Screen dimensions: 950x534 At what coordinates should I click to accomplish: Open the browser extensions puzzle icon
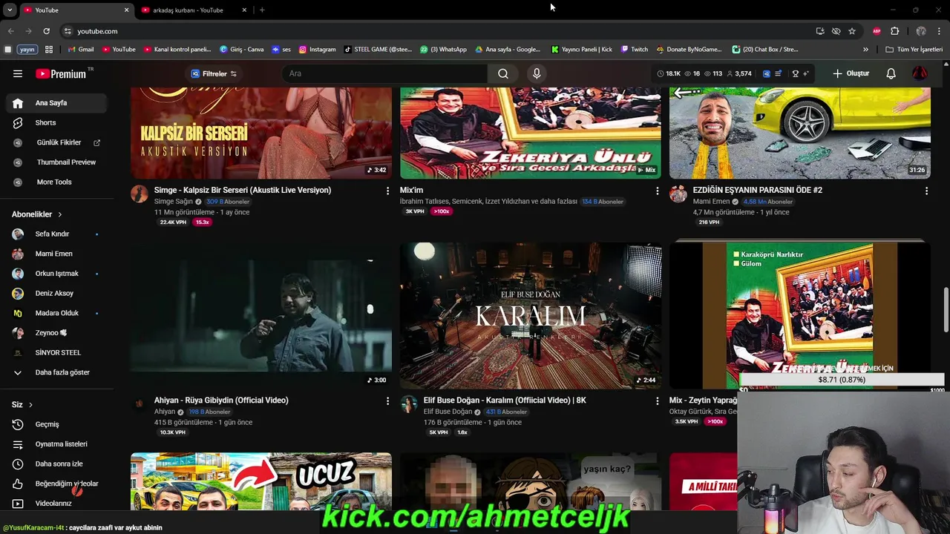(x=894, y=31)
